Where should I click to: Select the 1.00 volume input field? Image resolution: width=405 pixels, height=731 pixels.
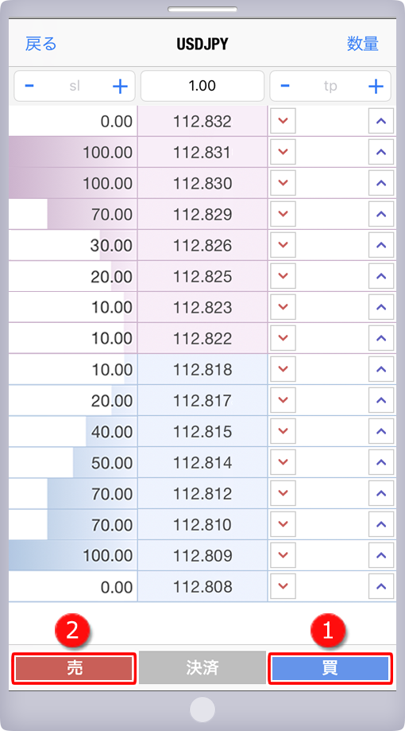pyautogui.click(x=202, y=86)
